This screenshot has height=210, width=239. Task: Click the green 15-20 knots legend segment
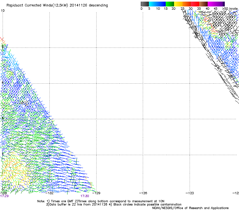(170, 4)
